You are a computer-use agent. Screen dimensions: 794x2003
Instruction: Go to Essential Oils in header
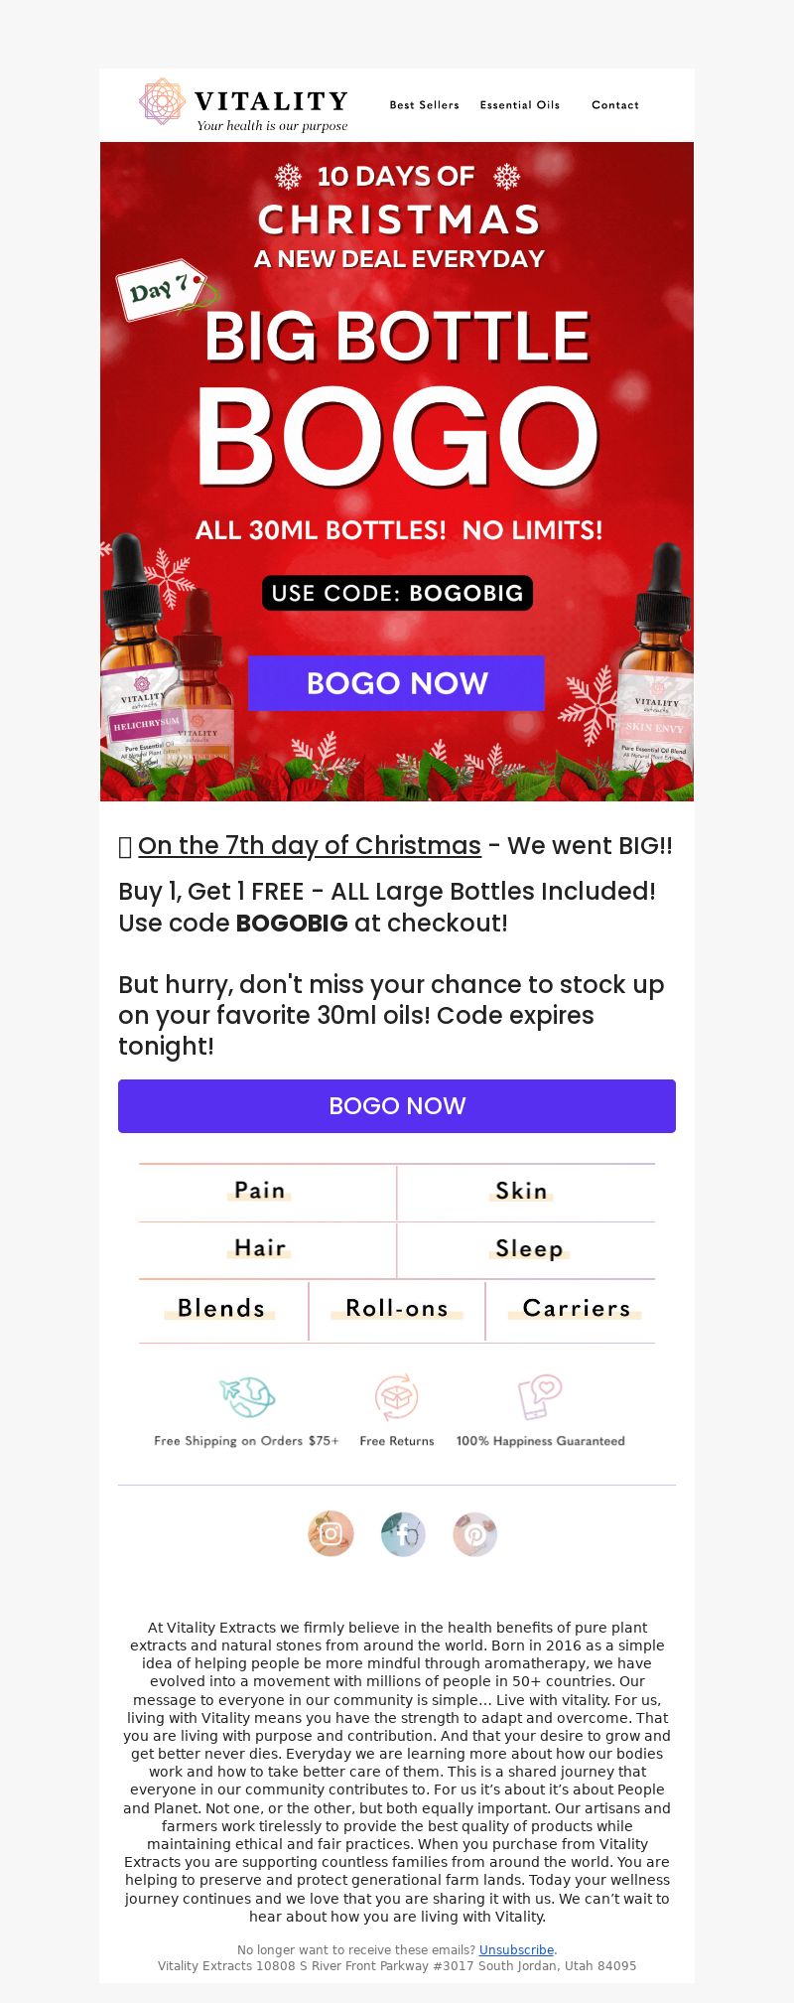520,105
